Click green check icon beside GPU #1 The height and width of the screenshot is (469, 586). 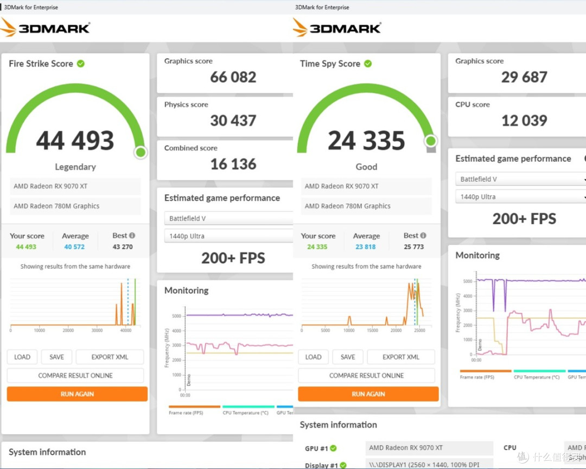click(333, 448)
